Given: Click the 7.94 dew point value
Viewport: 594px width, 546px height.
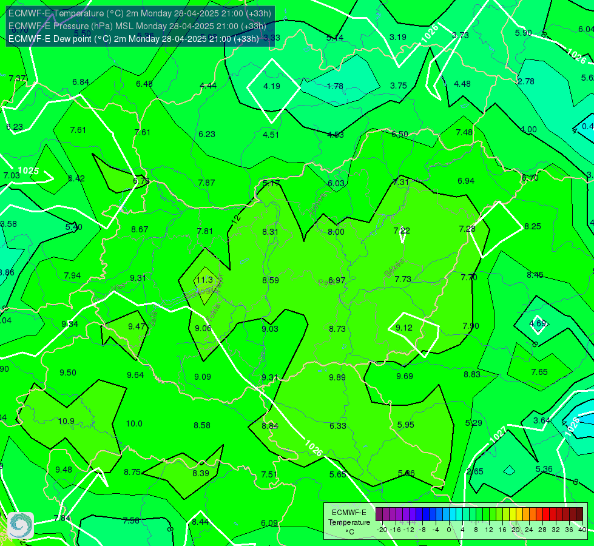Looking at the screenshot, I should pyautogui.click(x=72, y=275).
